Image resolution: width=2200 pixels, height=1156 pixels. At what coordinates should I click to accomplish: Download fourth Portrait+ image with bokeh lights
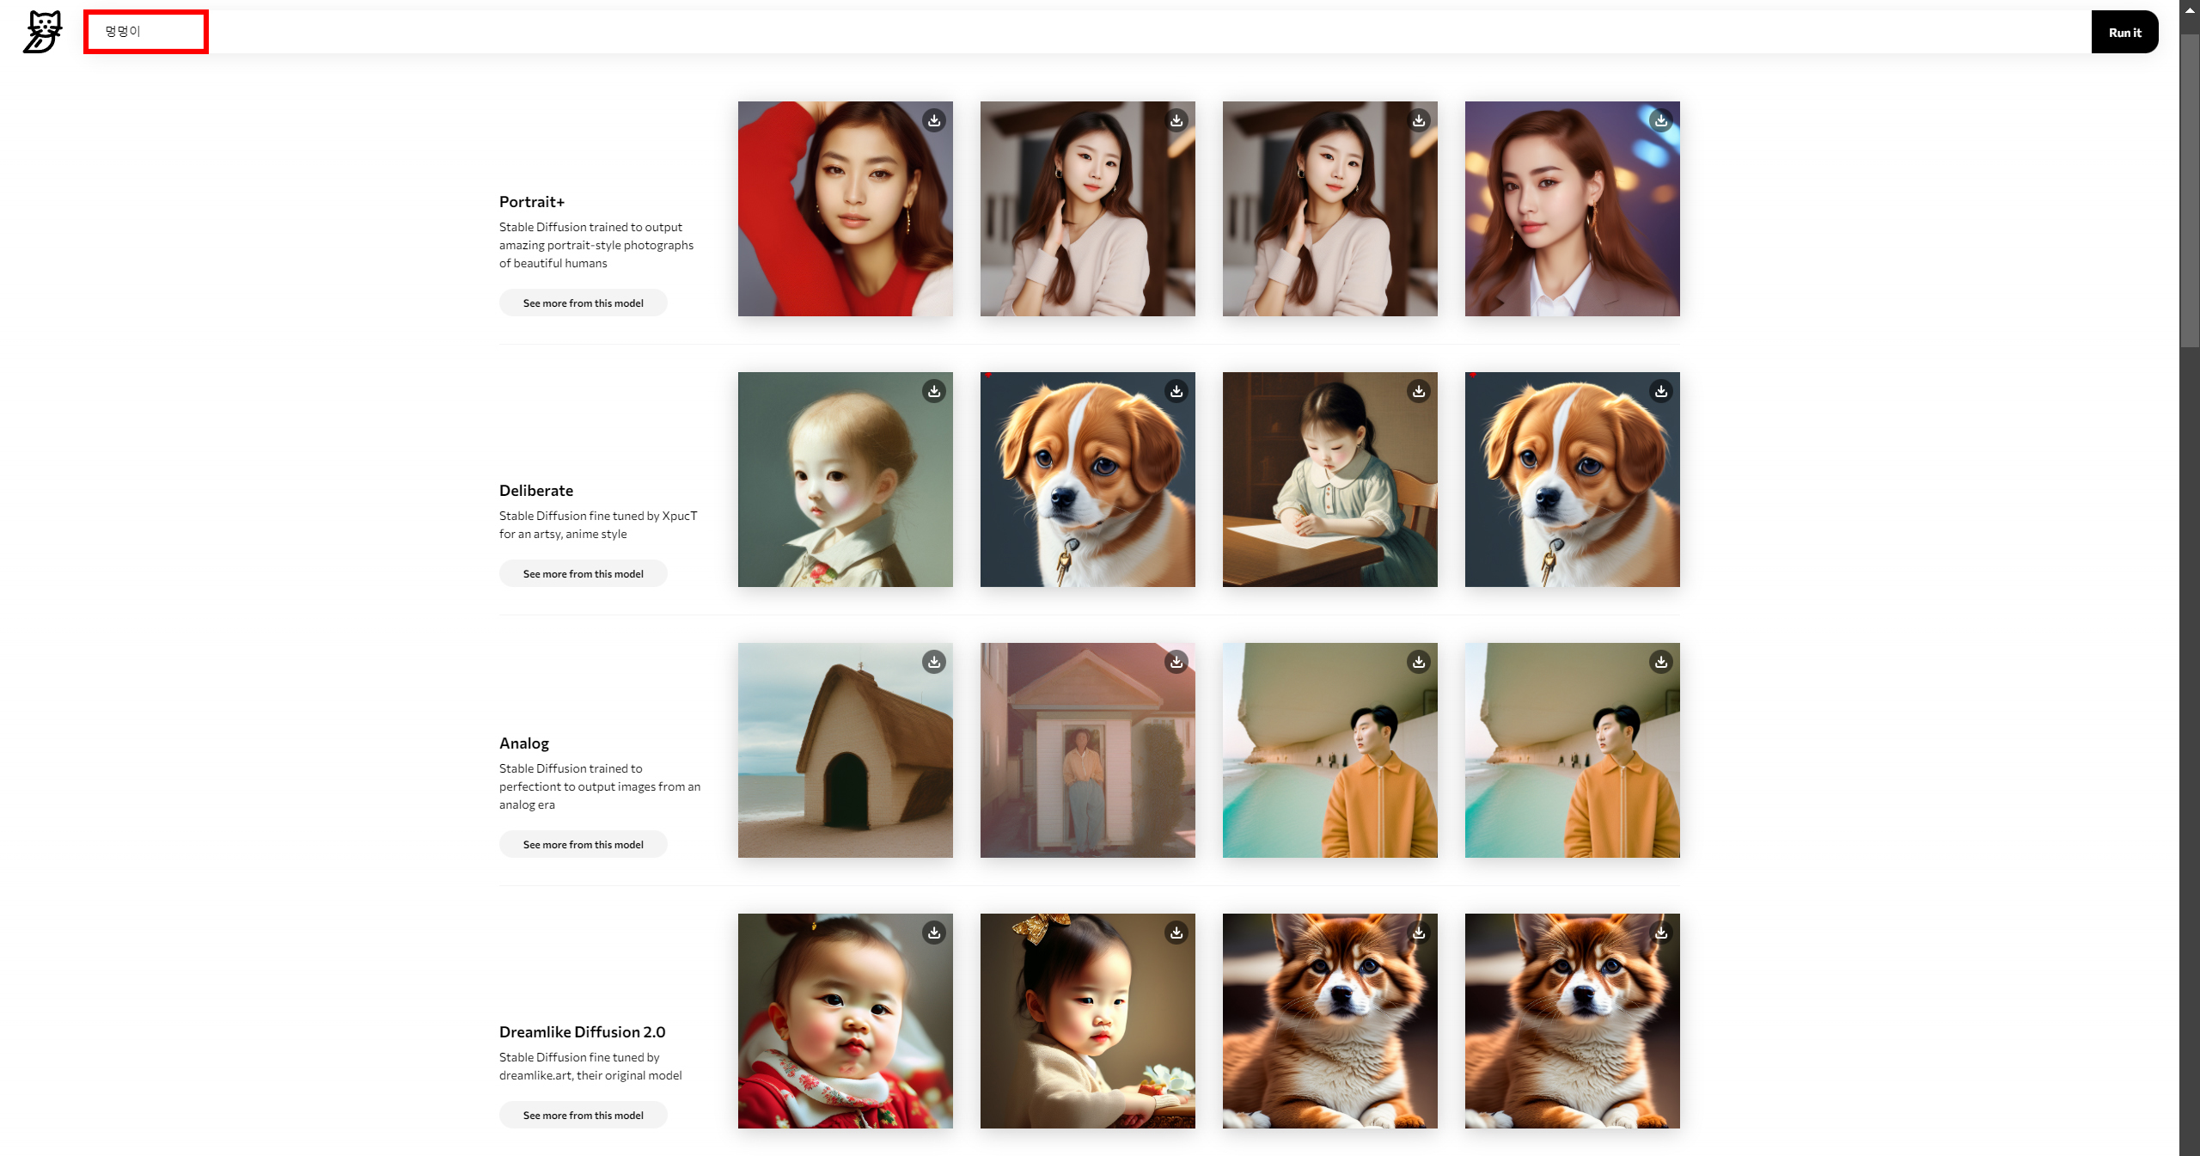click(1661, 120)
